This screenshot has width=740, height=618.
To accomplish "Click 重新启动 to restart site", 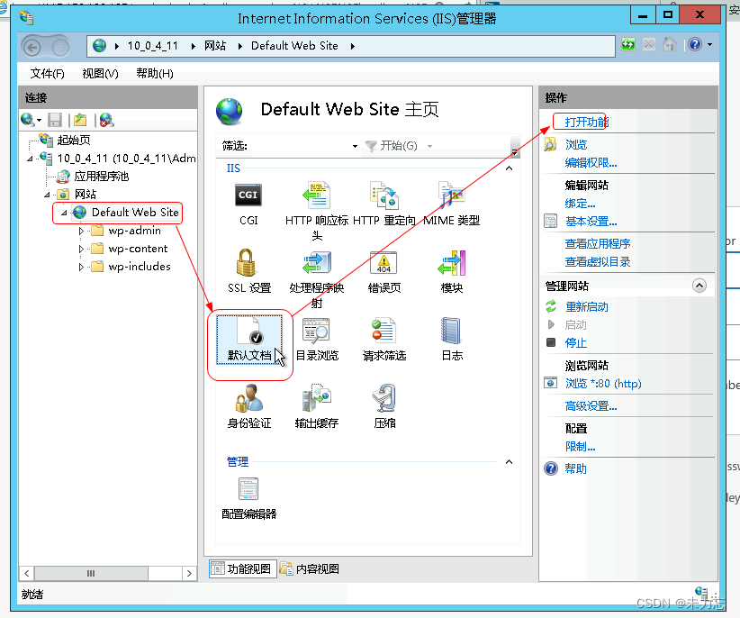I will click(587, 307).
